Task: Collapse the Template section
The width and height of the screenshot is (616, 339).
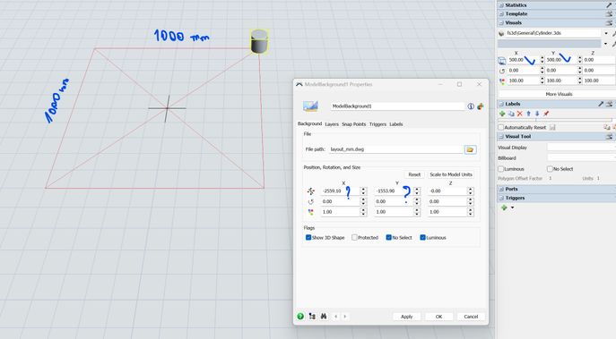Action: pyautogui.click(x=501, y=13)
